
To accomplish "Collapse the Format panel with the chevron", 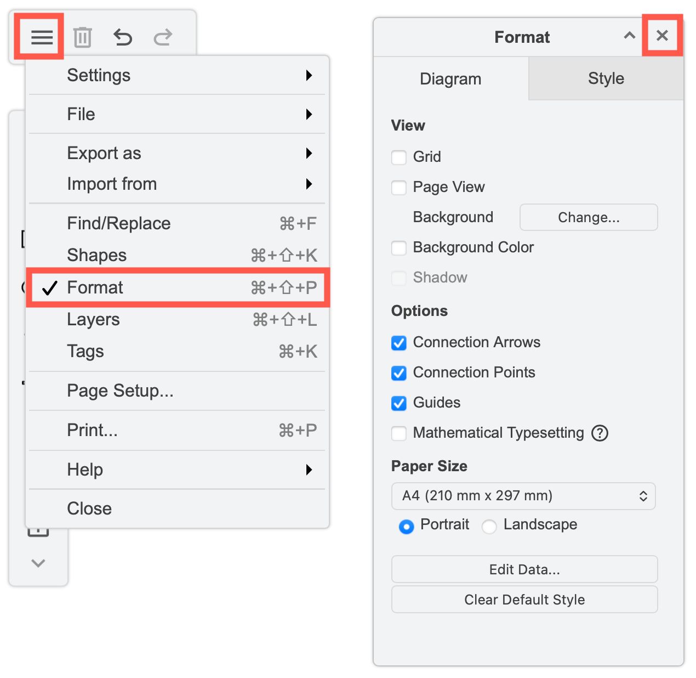I will (629, 36).
